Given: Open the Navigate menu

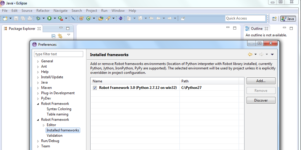Looking at the screenshot, I should (60, 11).
